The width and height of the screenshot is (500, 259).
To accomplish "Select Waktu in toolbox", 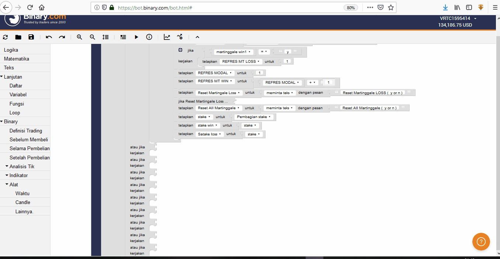I will tap(25, 193).
